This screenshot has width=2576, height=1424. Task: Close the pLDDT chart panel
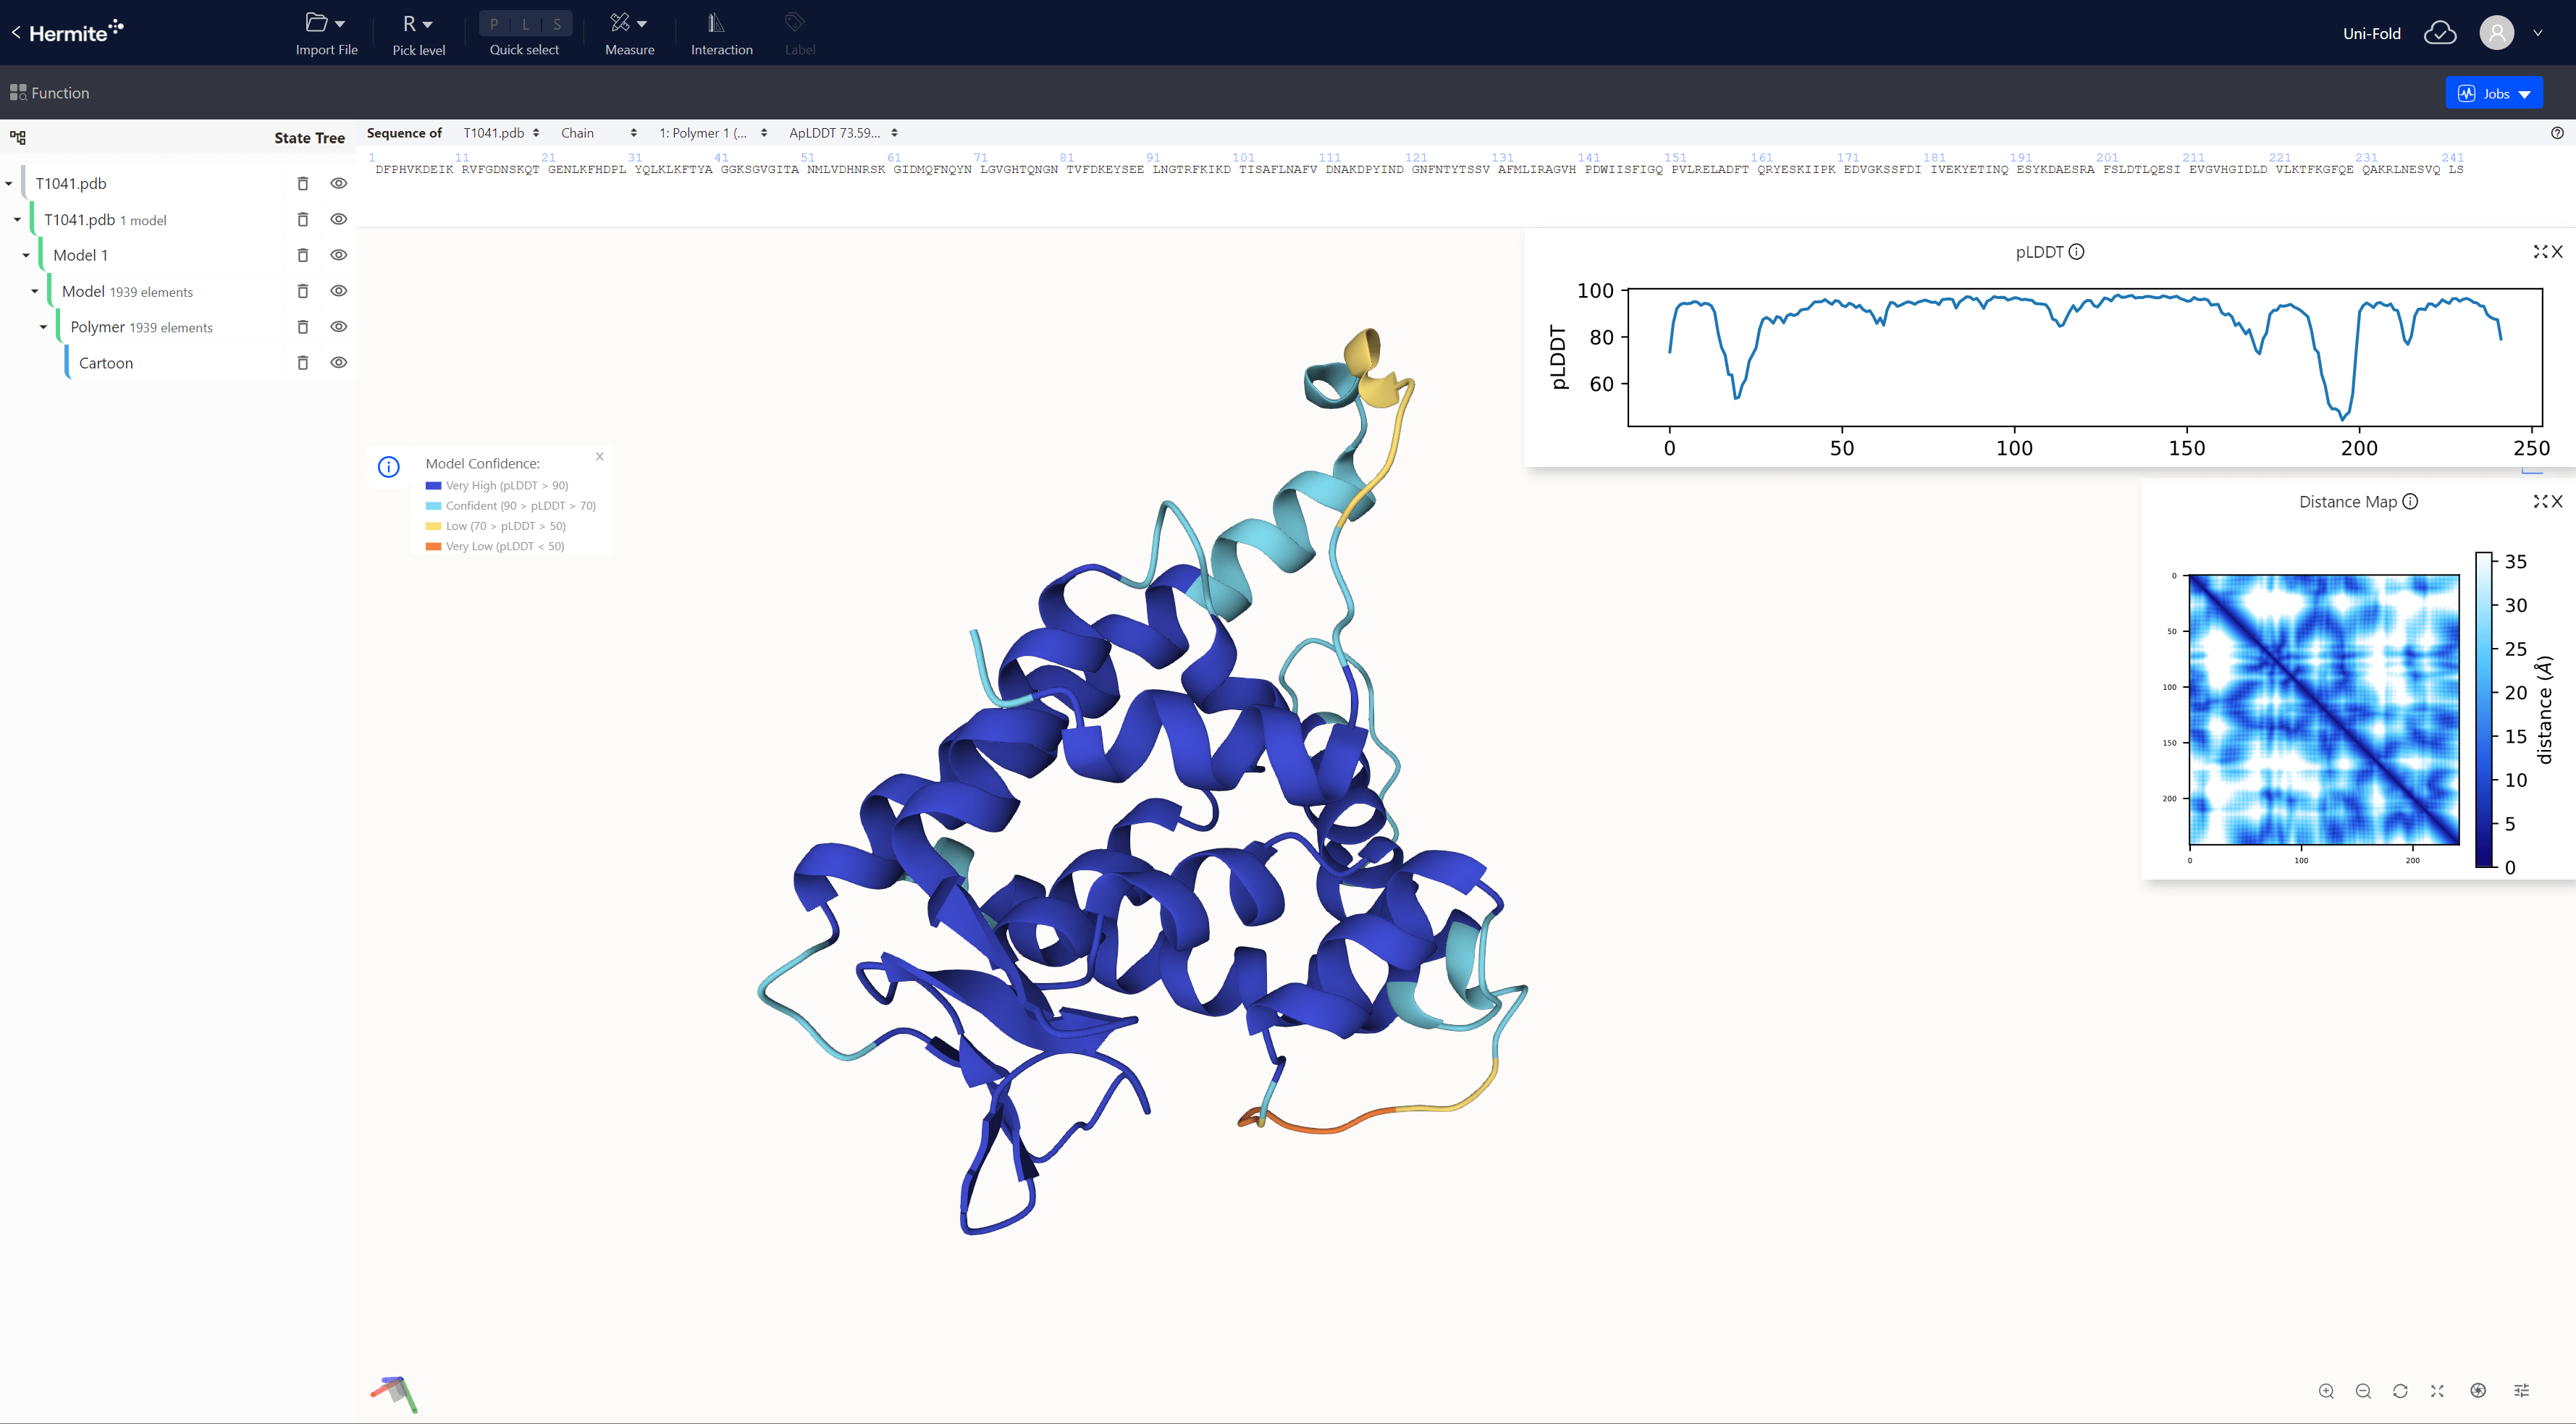(x=2558, y=252)
